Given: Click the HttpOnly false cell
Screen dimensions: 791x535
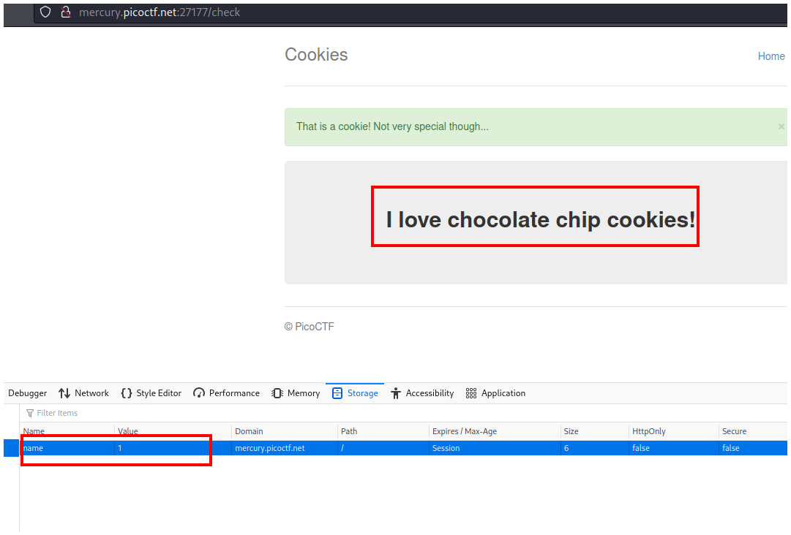Looking at the screenshot, I should click(640, 448).
